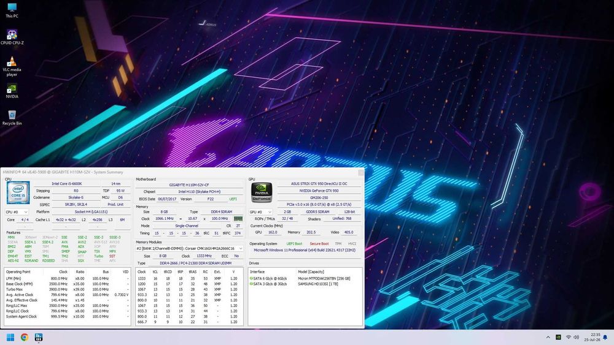Screen dimensions: 614x345
Task: Open Google Chrome from the taskbar
Action: 25,337
